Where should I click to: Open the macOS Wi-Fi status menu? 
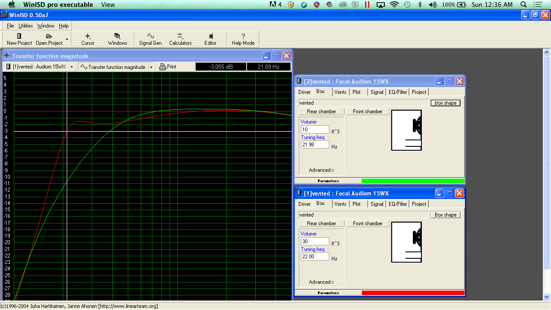[x=394, y=4]
